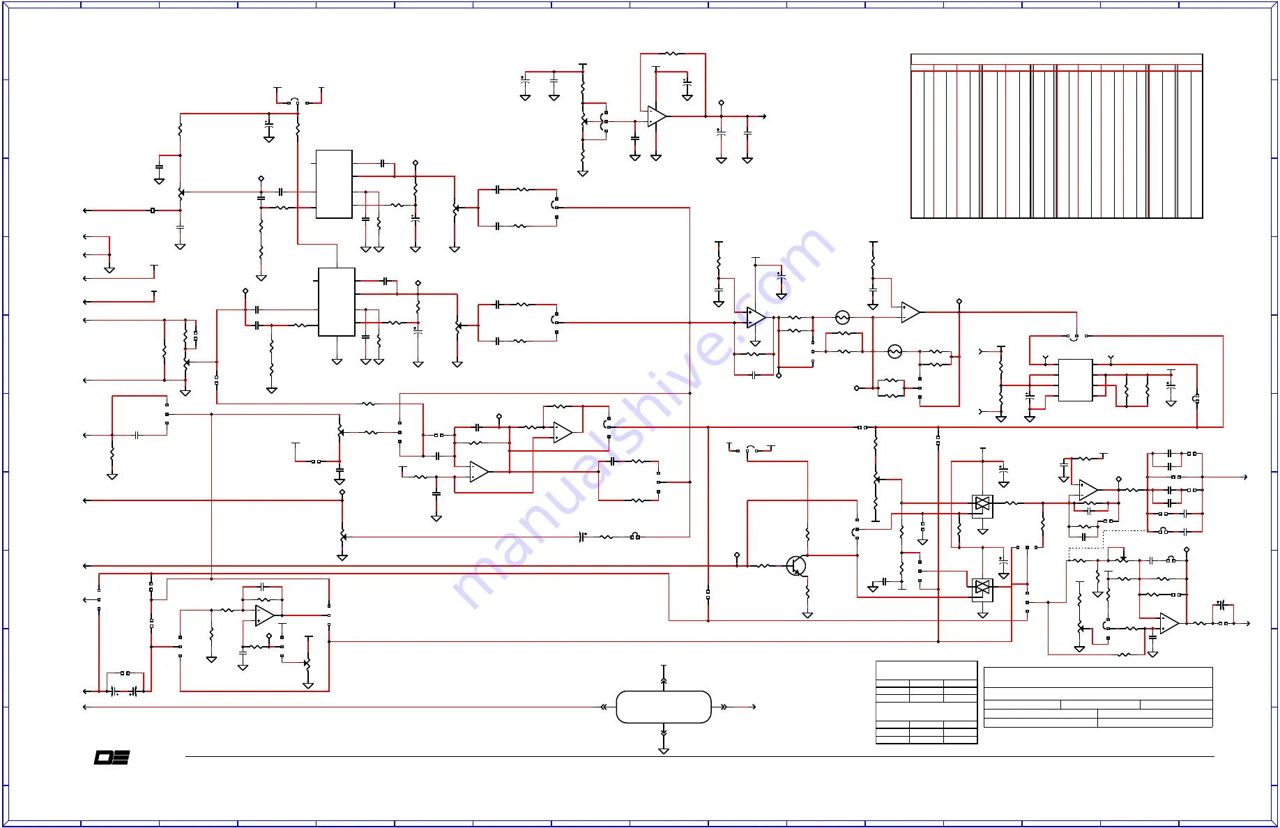Click the op-amp in the boxed bottom-left circuit

pyautogui.click(x=265, y=615)
